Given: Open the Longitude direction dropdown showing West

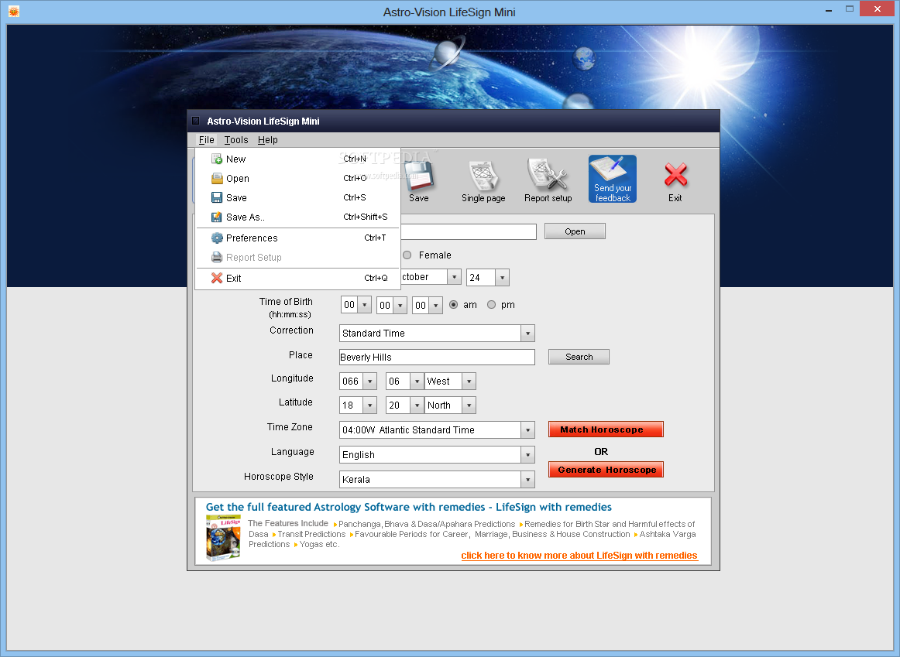Looking at the screenshot, I should coord(469,382).
